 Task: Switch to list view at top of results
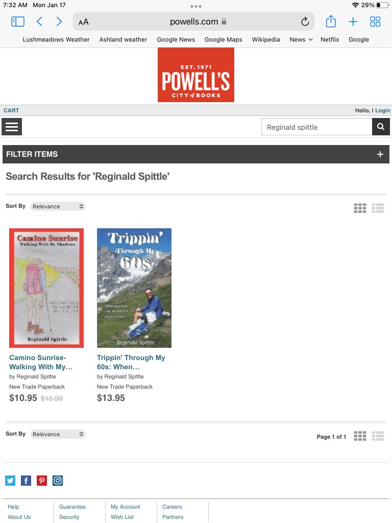(x=378, y=208)
